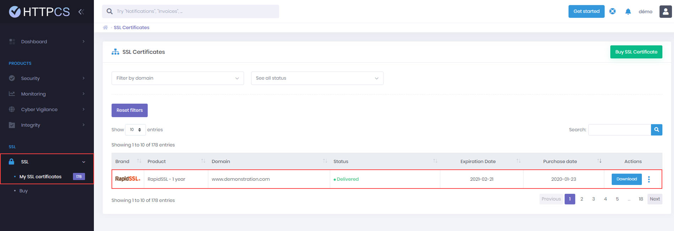Click the SSL Certificates sitemap icon
This screenshot has height=231, width=674.
click(115, 52)
